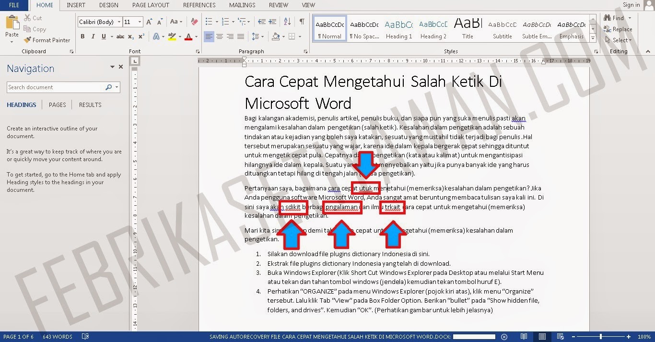Open the Font name dropdown

click(119, 22)
